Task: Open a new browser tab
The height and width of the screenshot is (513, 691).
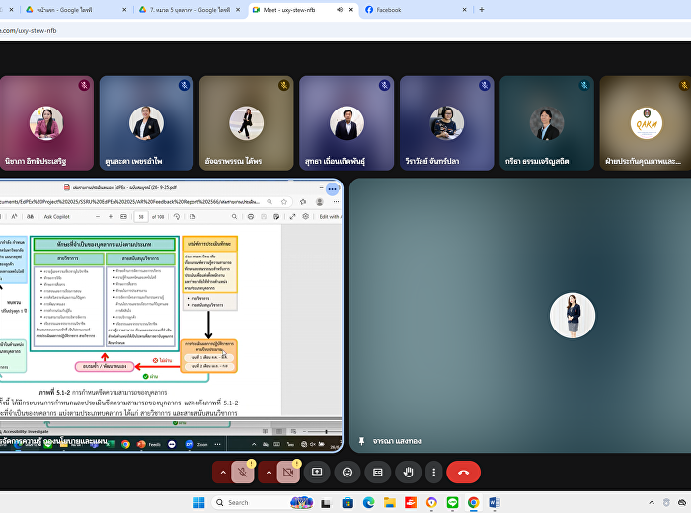Action: click(482, 9)
